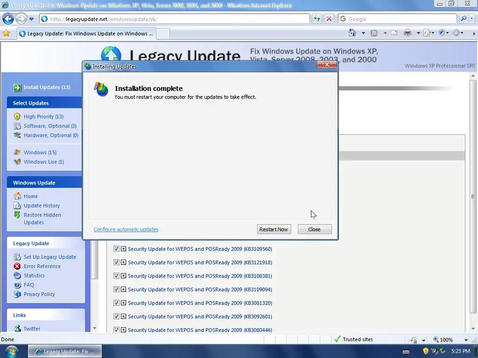The height and width of the screenshot is (358, 478).
Task: Click Legacy Update taskbar button
Action: point(65,351)
